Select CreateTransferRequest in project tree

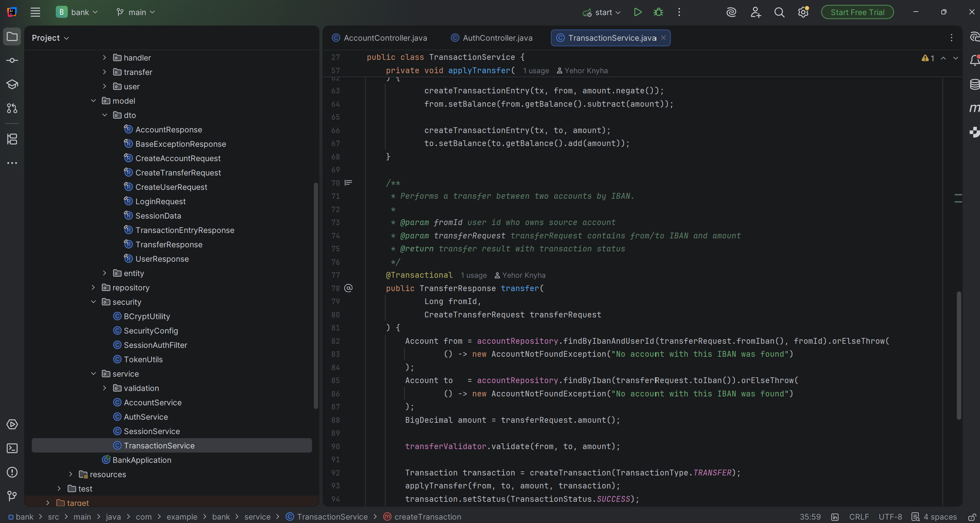click(x=178, y=173)
